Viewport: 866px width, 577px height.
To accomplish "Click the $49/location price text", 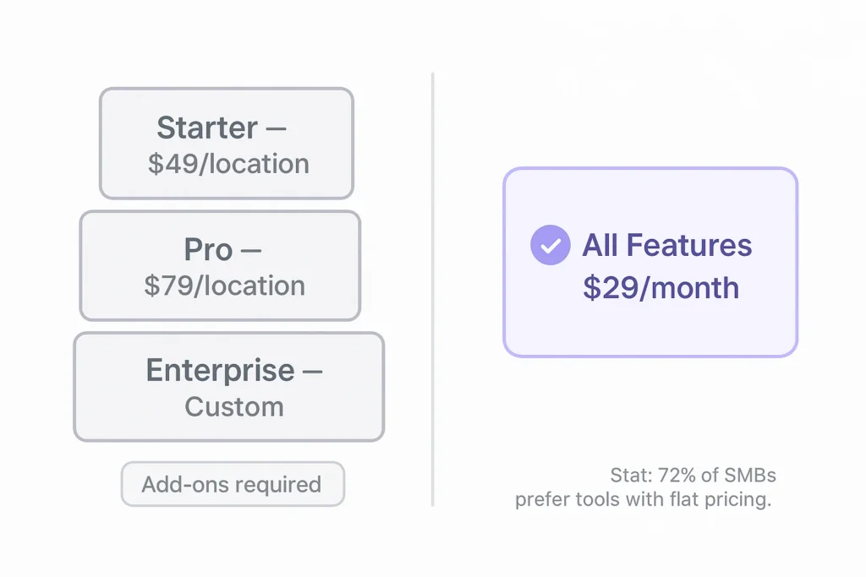I will click(x=228, y=163).
